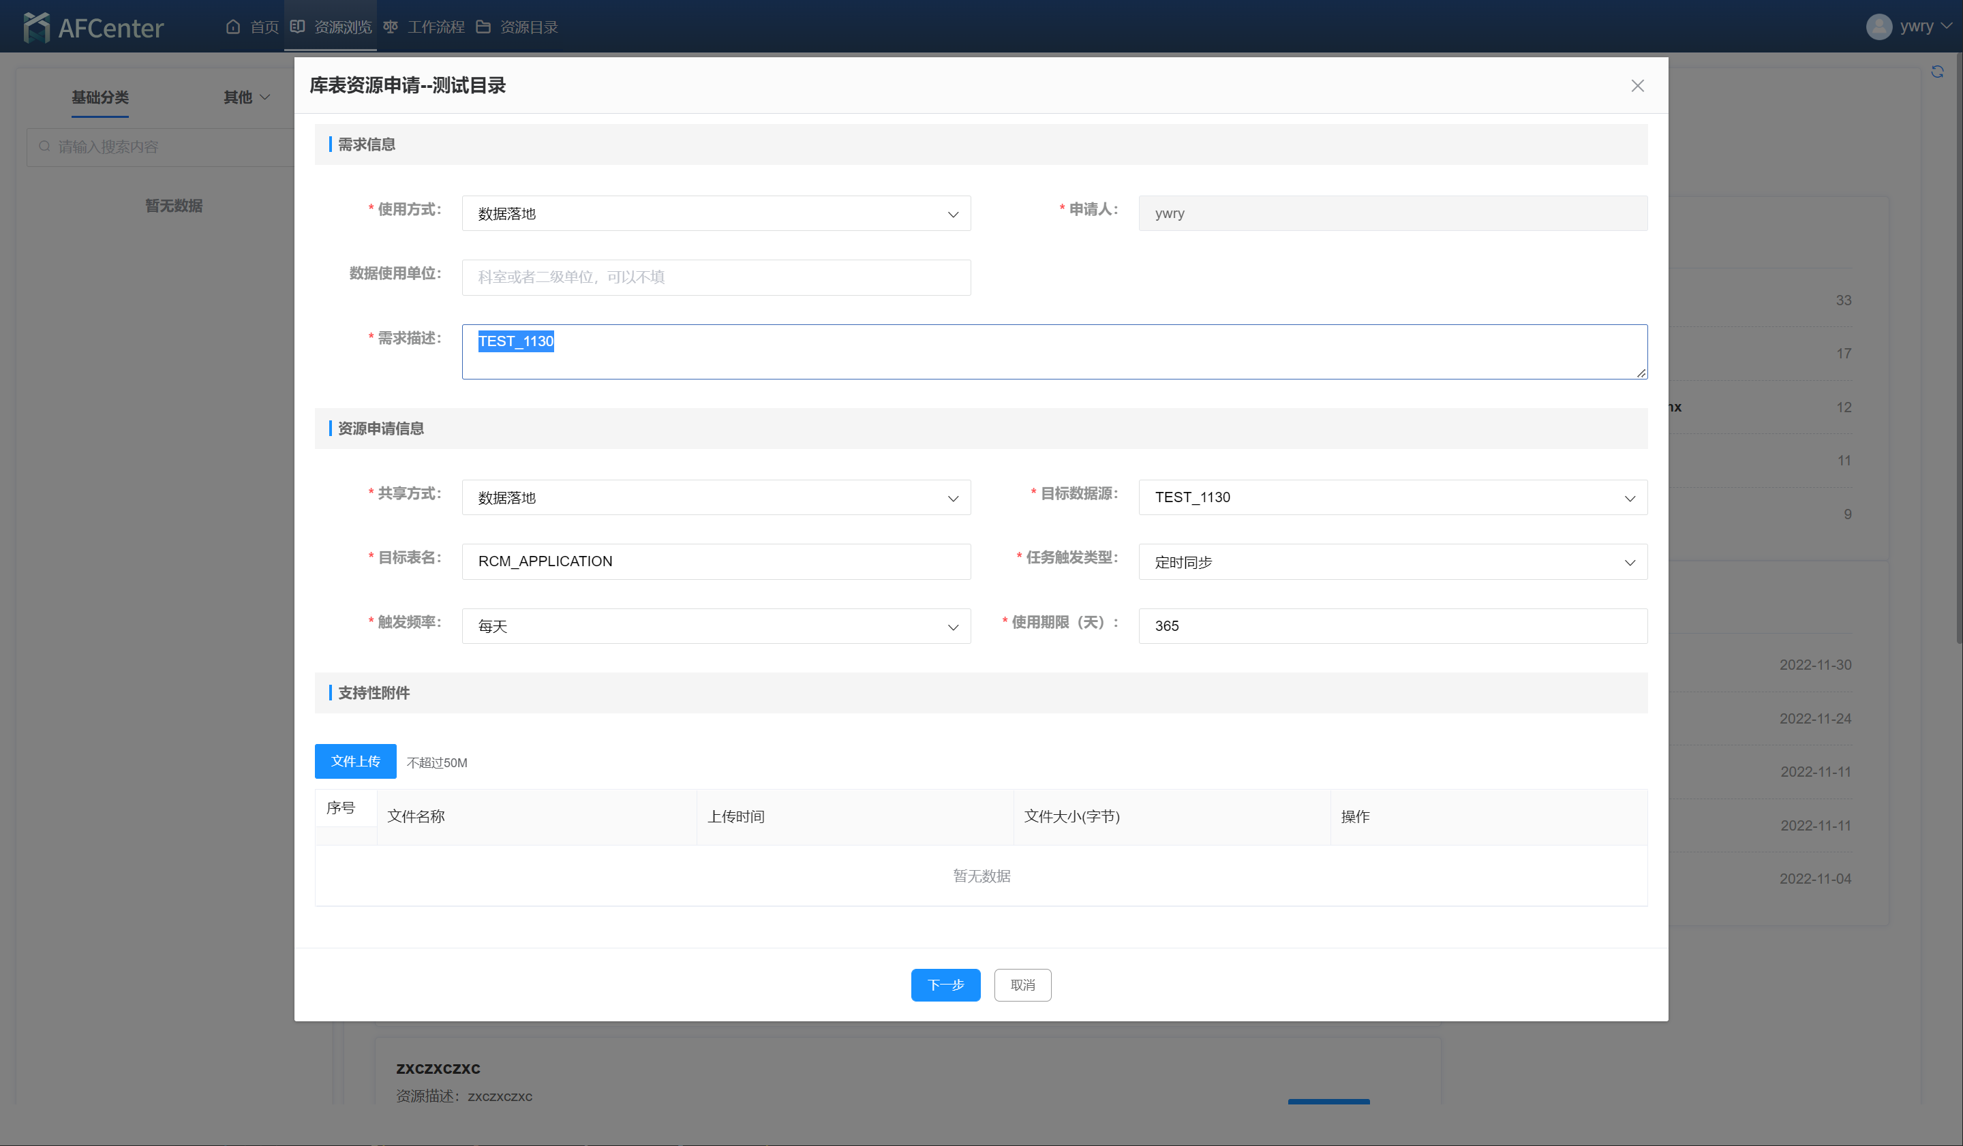Click the 2022-11-04 date in background list
The height and width of the screenshot is (1146, 1963).
point(1815,879)
